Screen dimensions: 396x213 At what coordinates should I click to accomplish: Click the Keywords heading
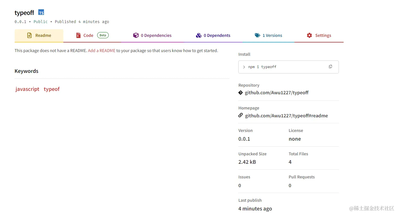26,71
